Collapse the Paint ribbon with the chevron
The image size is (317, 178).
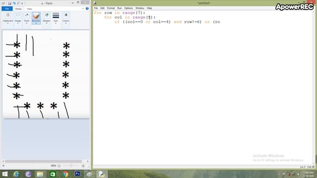pos(83,8)
